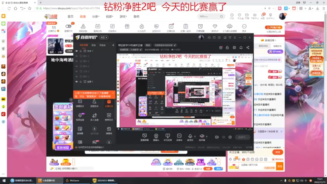The image size is (327, 184).
Task: Open 主播任务 orange tool icon
Action: pos(109,103)
